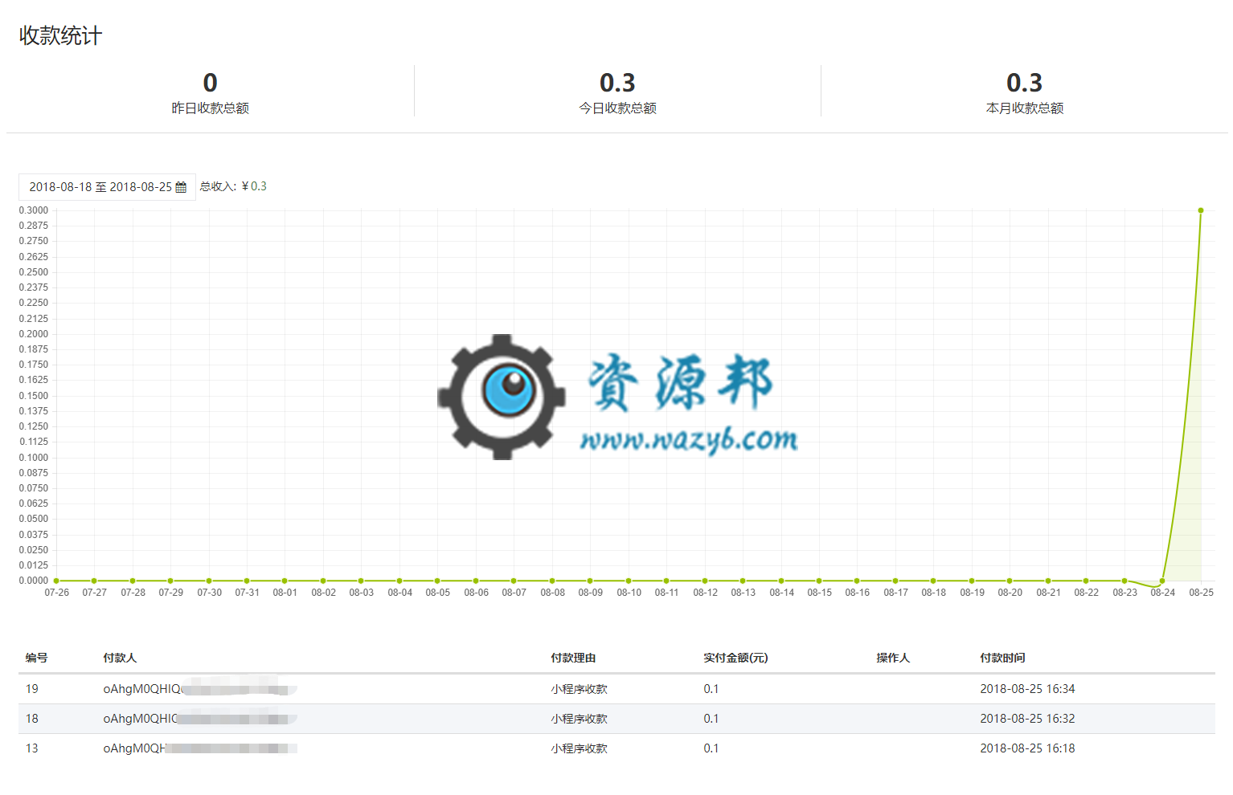Click the chart data point at 08-24
Screen dimensions: 1233x795
(1162, 581)
